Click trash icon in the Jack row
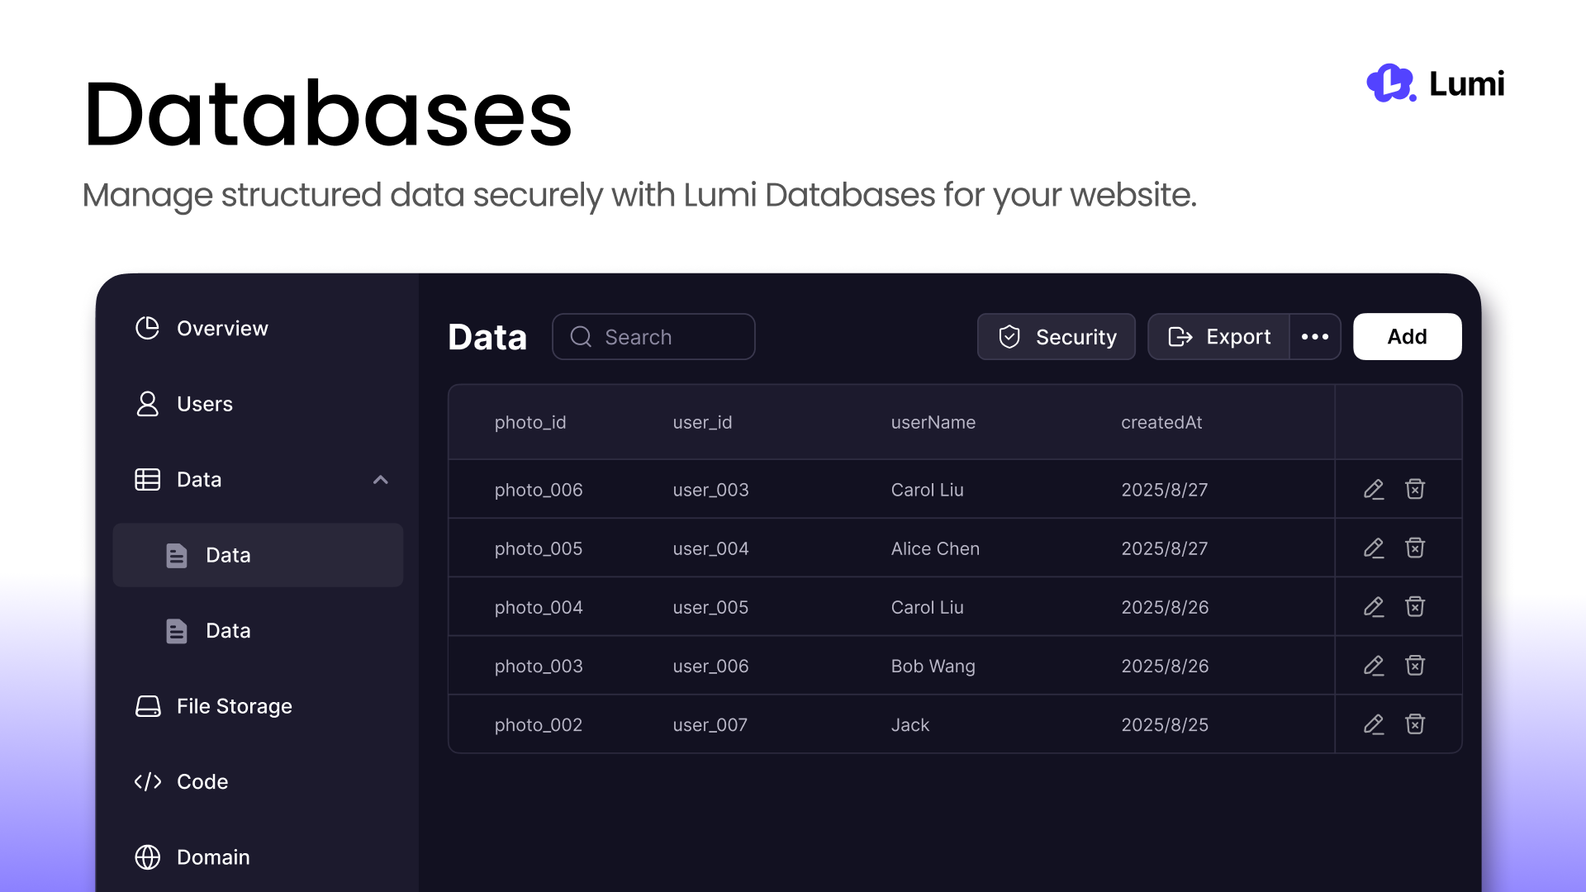1586x892 pixels. (x=1415, y=724)
